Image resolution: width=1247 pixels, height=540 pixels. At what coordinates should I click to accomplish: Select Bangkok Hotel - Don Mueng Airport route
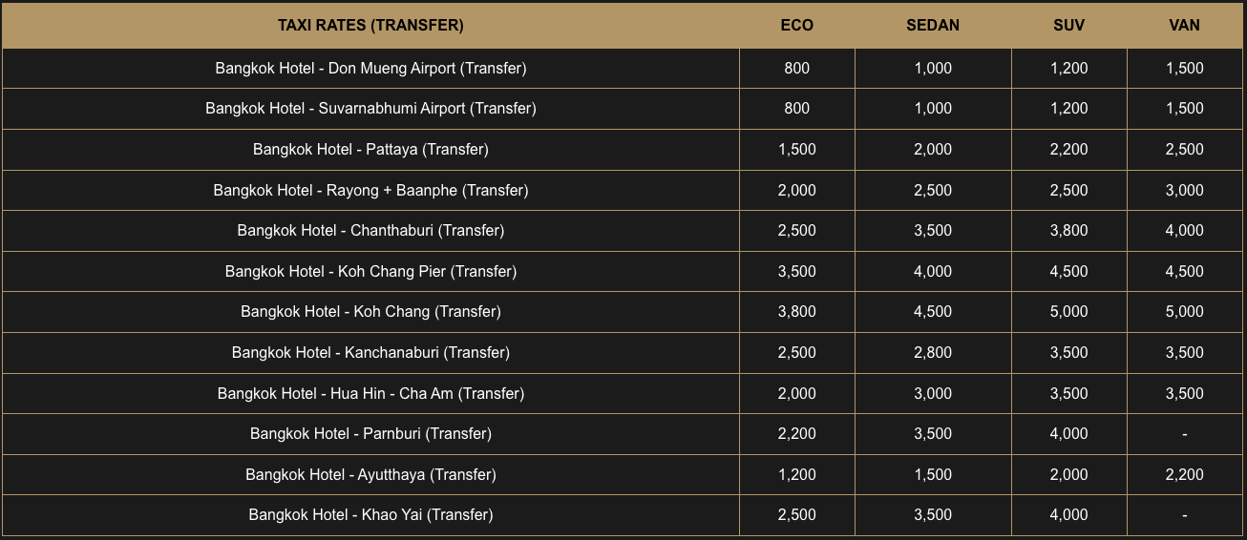pos(370,69)
